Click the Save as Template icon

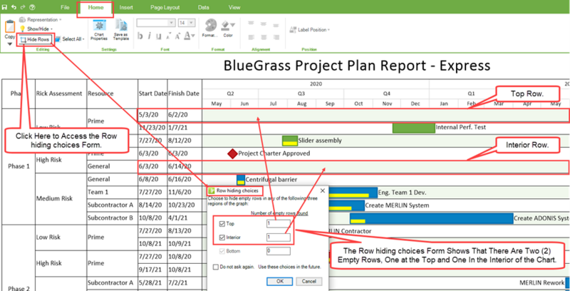(121, 30)
